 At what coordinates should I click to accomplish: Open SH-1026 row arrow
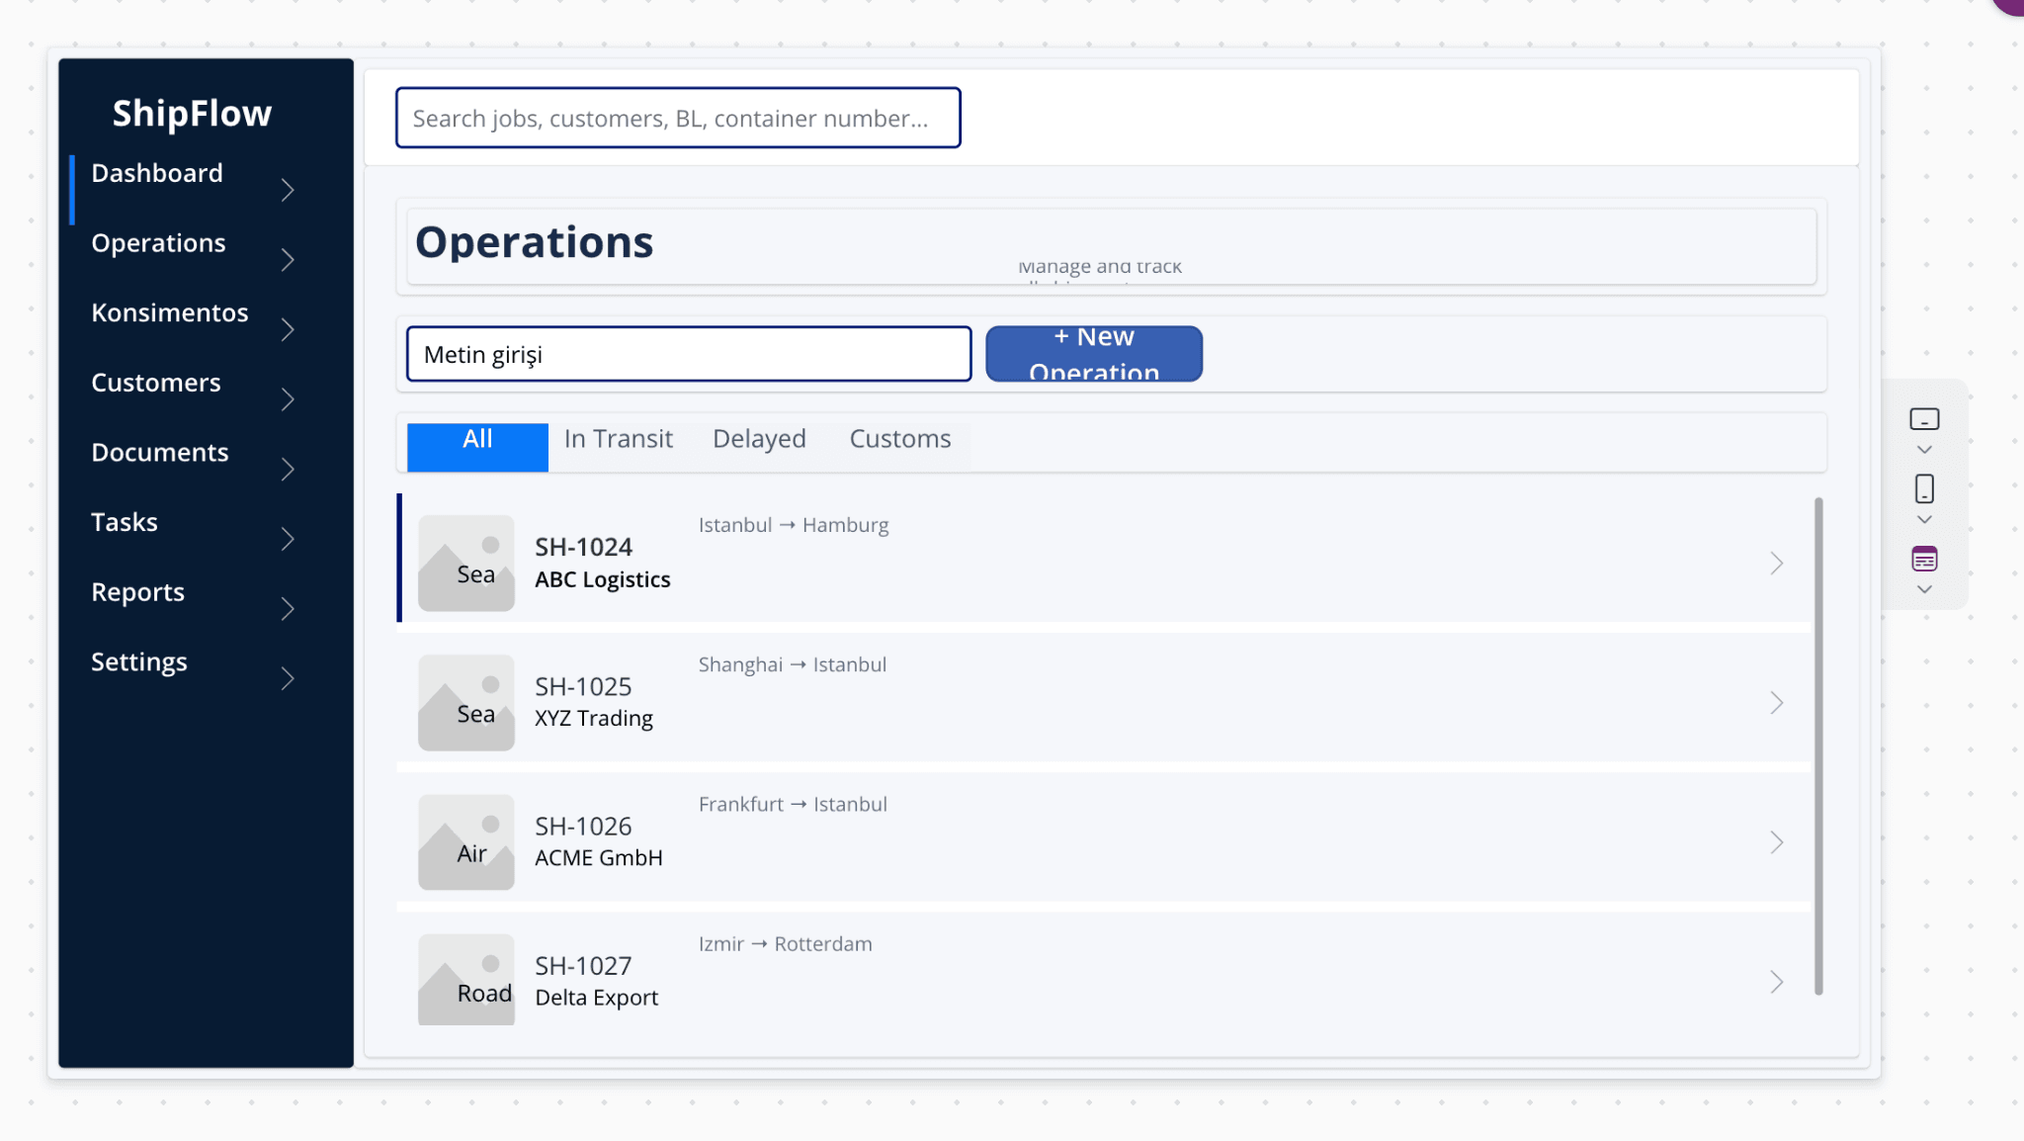(1776, 842)
